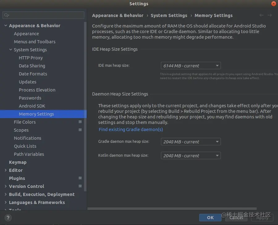Open HTTP Proxy settings

(31, 58)
